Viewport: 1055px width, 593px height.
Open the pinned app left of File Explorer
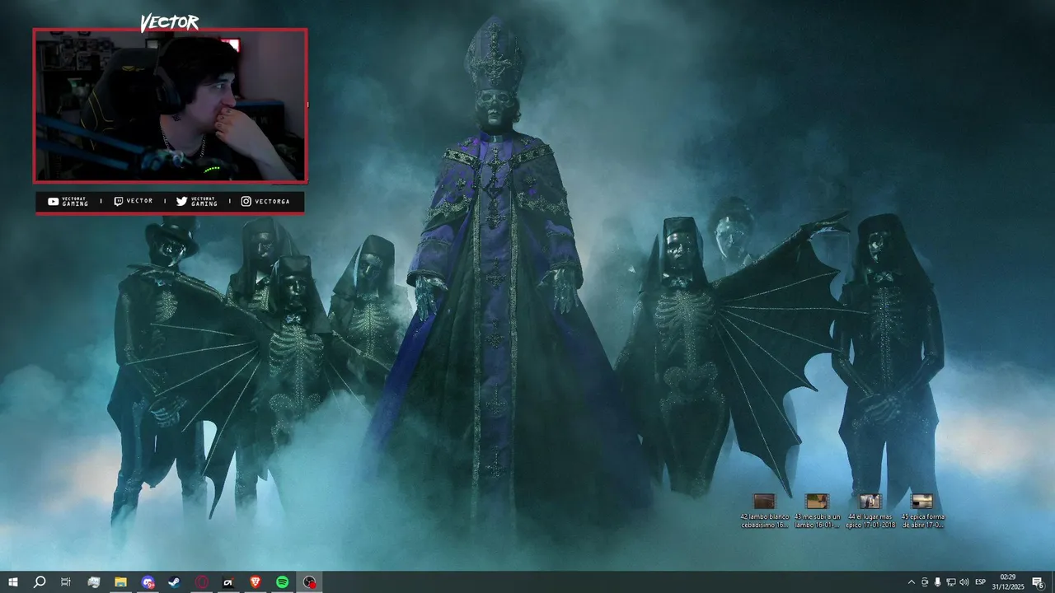coord(94,582)
